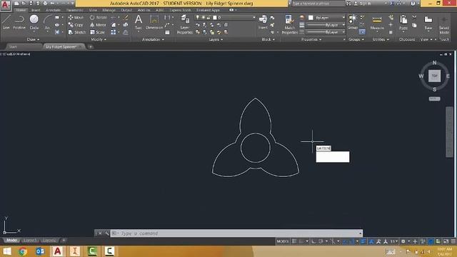Activate the Rotate command

tap(99, 17)
